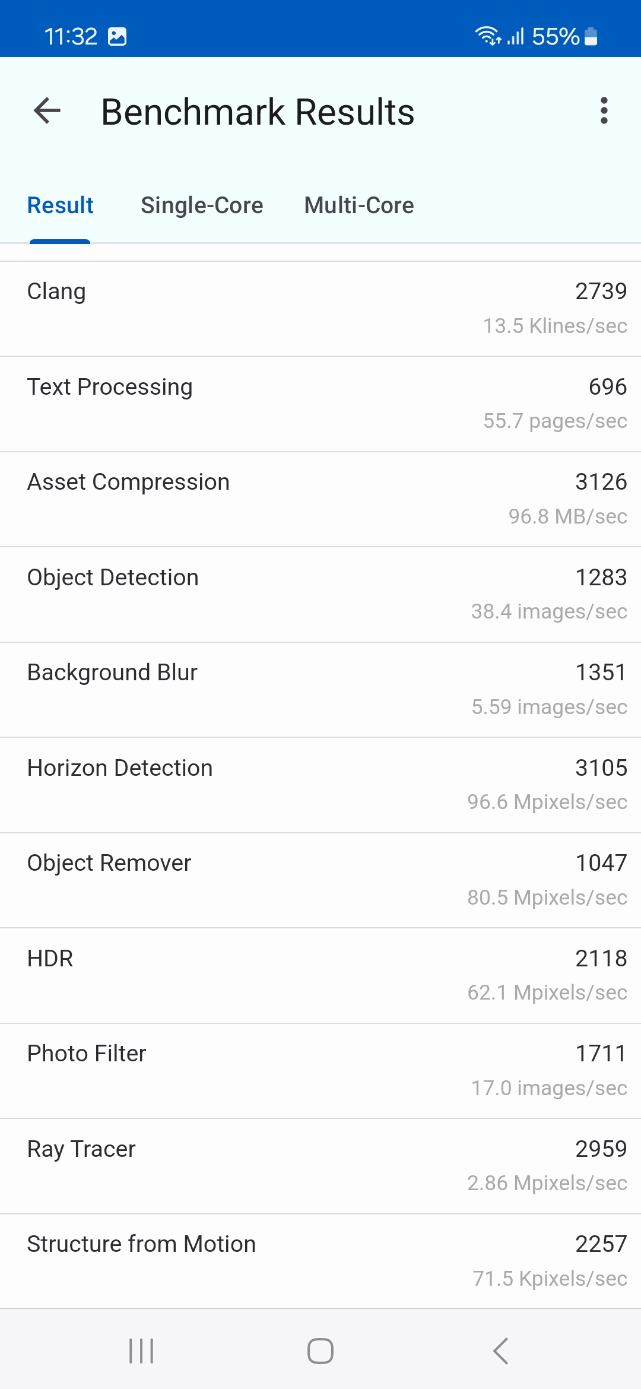Image resolution: width=641 pixels, height=1389 pixels.
Task: Tap the back arrow in the header
Action: pyautogui.click(x=47, y=111)
